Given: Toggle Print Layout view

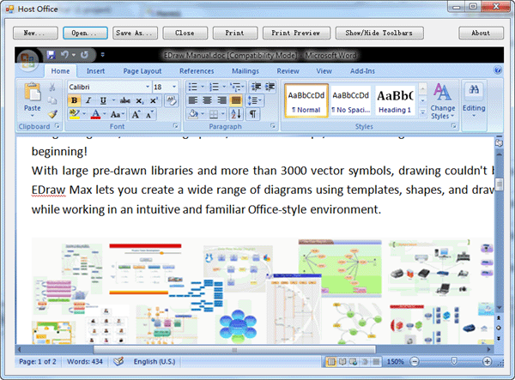Looking at the screenshot, I should (331, 362).
